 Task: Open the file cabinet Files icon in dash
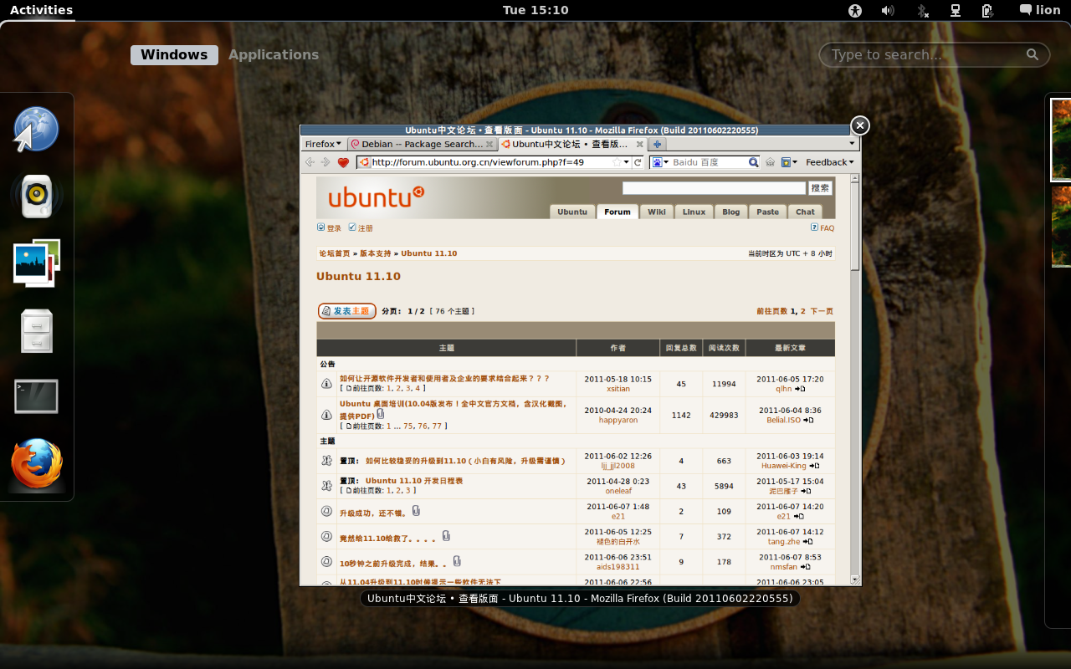coord(36,330)
